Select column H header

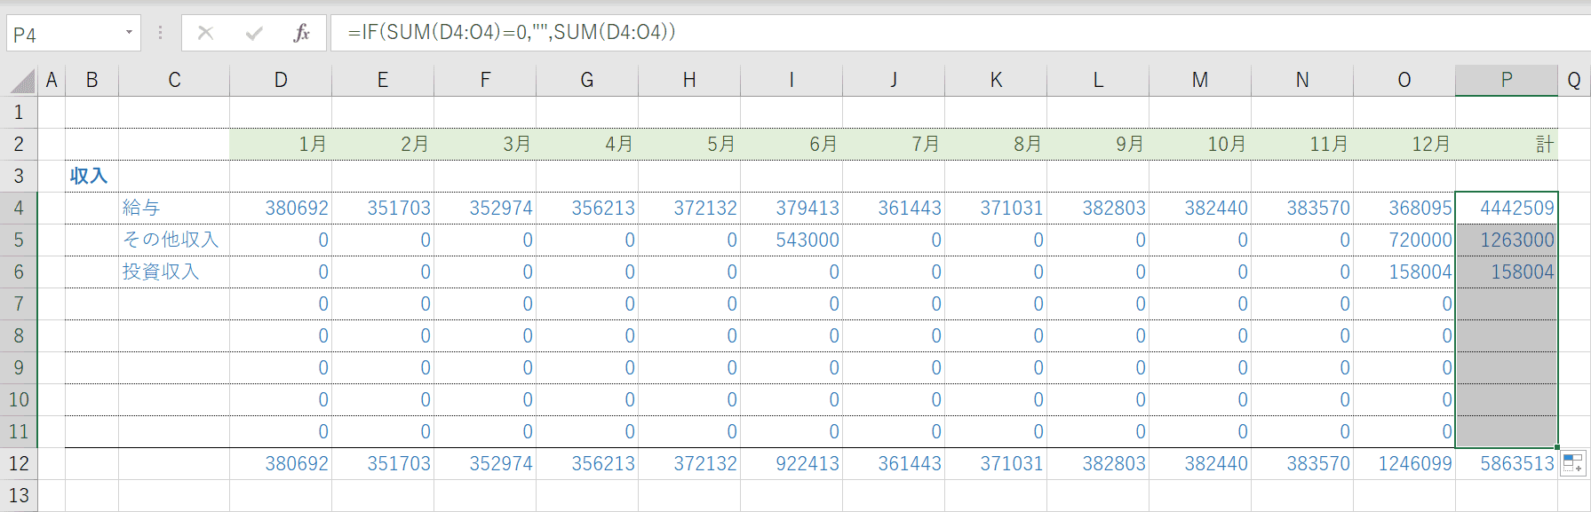pos(689,81)
